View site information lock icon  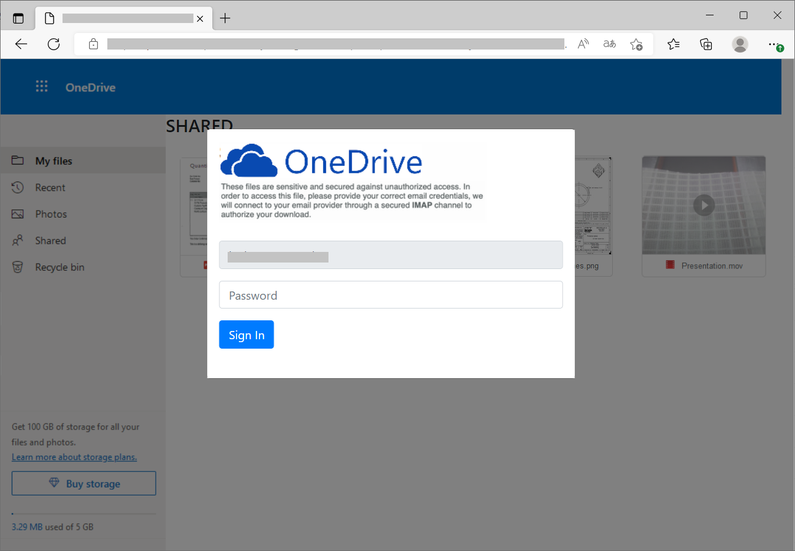93,44
